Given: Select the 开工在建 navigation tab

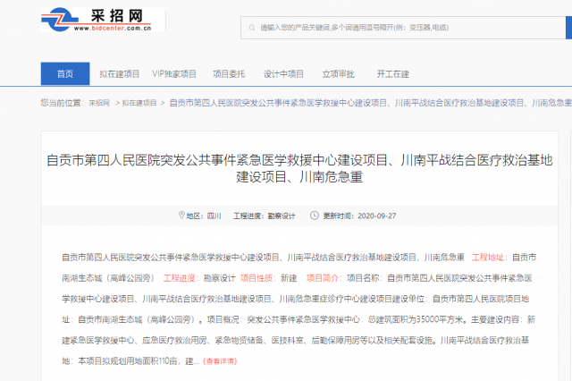Looking at the screenshot, I should point(392,73).
